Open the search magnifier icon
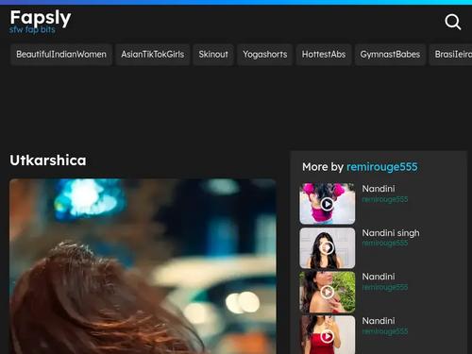This screenshot has height=354, width=472. 453,22
